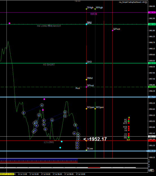Click the H3 SHORT level label
Viewport: 156px width, 176px height.
coord(49,65)
